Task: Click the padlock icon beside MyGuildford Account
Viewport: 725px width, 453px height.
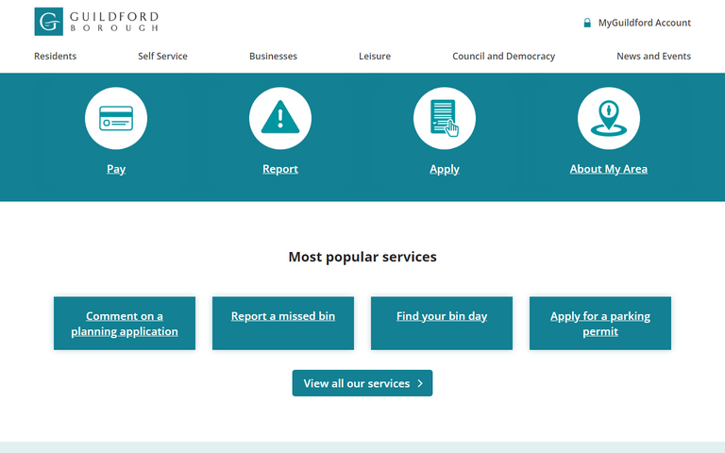Action: coord(587,23)
